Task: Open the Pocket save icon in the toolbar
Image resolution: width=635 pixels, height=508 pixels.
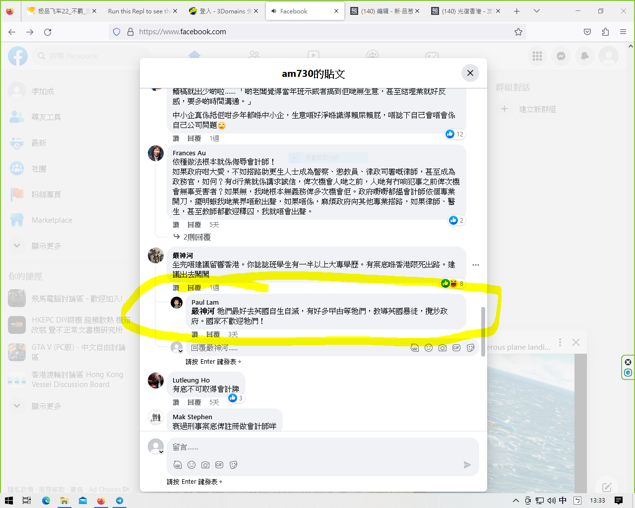Action: pyautogui.click(x=587, y=32)
